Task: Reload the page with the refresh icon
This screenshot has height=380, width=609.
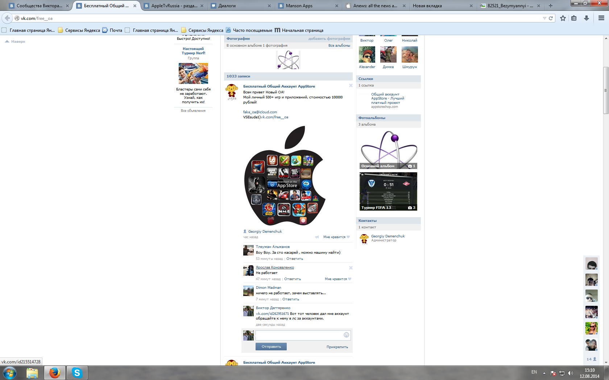Action: pos(551,18)
